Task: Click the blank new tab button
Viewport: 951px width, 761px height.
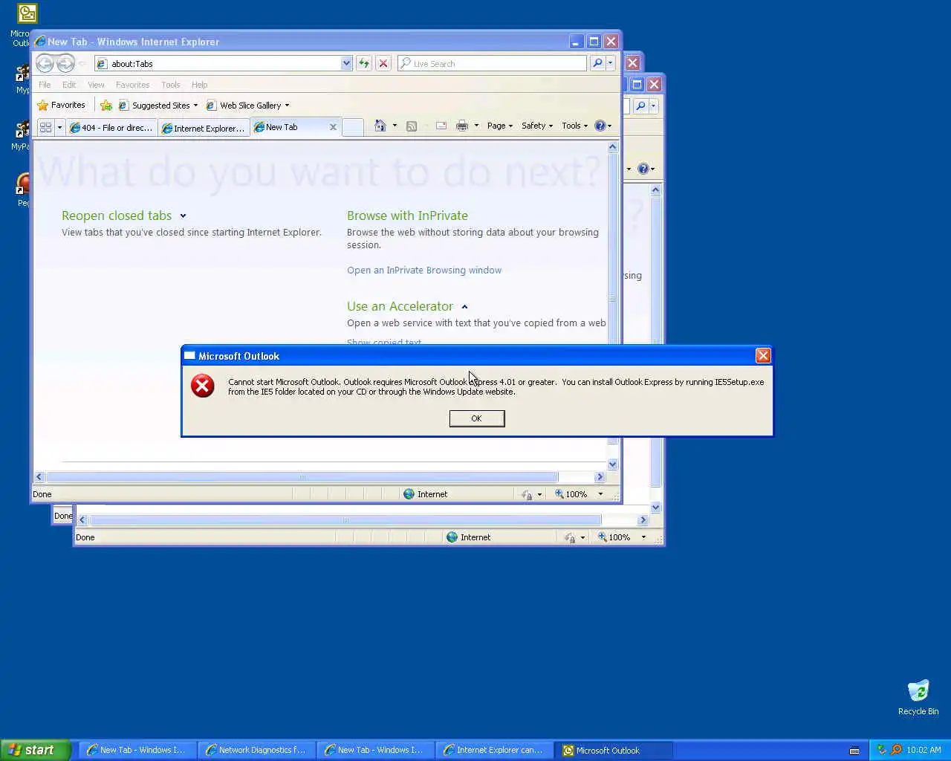Action: pyautogui.click(x=353, y=127)
